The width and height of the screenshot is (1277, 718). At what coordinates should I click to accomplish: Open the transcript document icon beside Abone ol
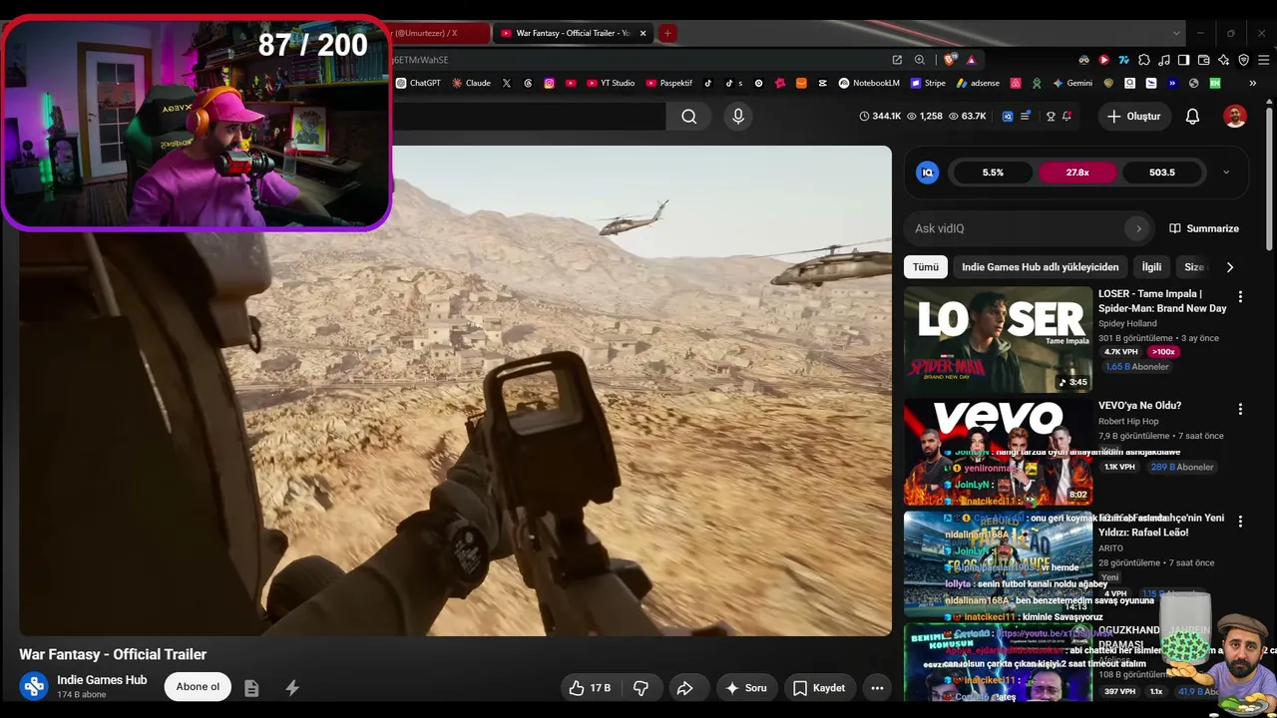tap(251, 688)
